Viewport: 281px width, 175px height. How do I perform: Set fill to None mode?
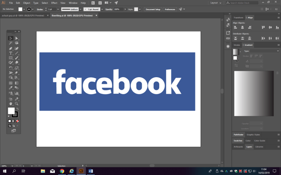[17, 121]
